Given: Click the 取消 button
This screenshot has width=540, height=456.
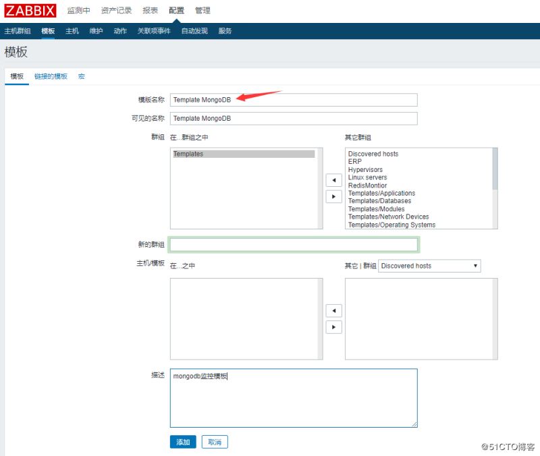Looking at the screenshot, I should [x=215, y=441].
